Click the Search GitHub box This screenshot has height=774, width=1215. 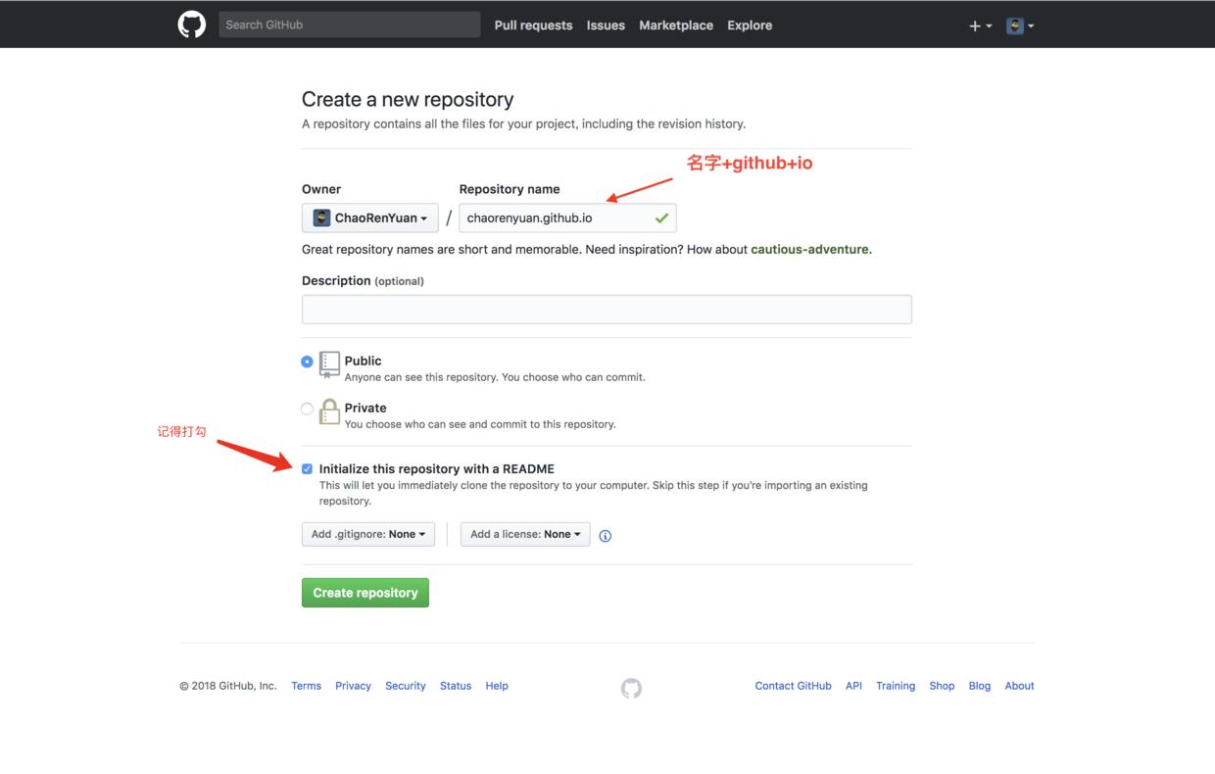pyautogui.click(x=350, y=24)
